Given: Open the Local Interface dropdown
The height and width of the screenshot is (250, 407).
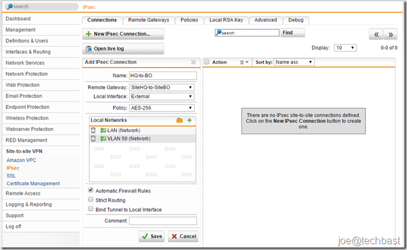Looking at the screenshot, I should click(x=162, y=96).
